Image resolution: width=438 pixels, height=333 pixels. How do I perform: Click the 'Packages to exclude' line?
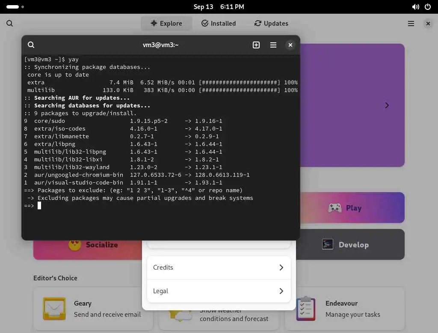133,190
